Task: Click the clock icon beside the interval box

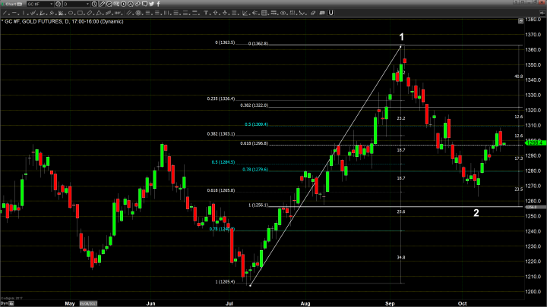Action: point(94,4)
